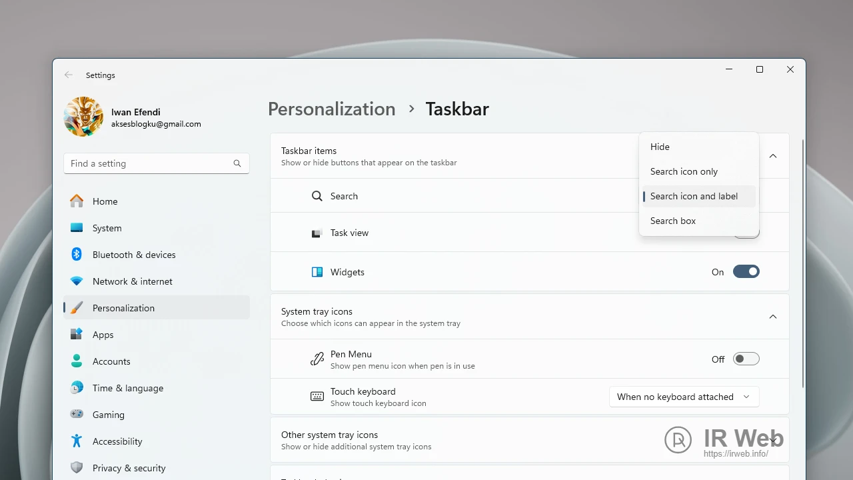Click Personalization breadcrumb link
Image resolution: width=853 pixels, height=480 pixels.
pos(331,109)
